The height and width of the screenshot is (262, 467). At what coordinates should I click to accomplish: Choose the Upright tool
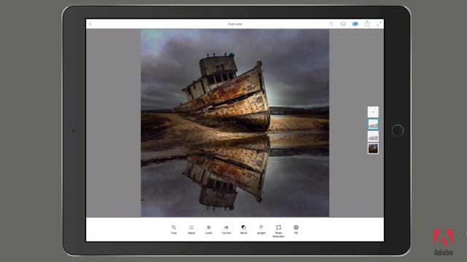pyautogui.click(x=261, y=230)
